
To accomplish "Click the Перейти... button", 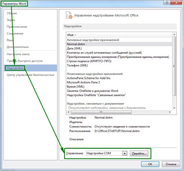I will click(139, 153).
